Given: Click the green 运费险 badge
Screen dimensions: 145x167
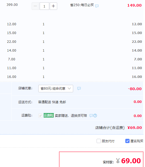Looking at the screenshot, I should (49, 115).
